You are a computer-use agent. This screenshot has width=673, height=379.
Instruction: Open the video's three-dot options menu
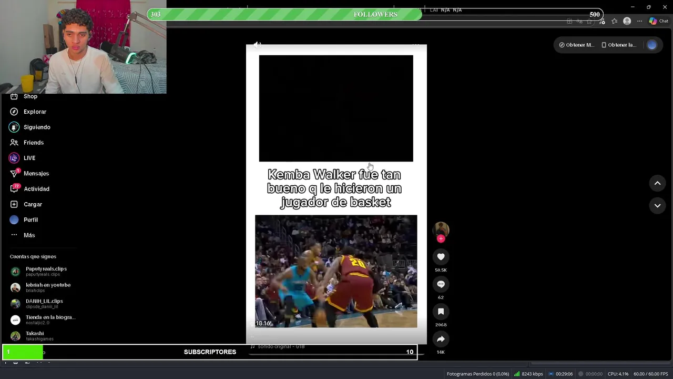tap(416, 45)
